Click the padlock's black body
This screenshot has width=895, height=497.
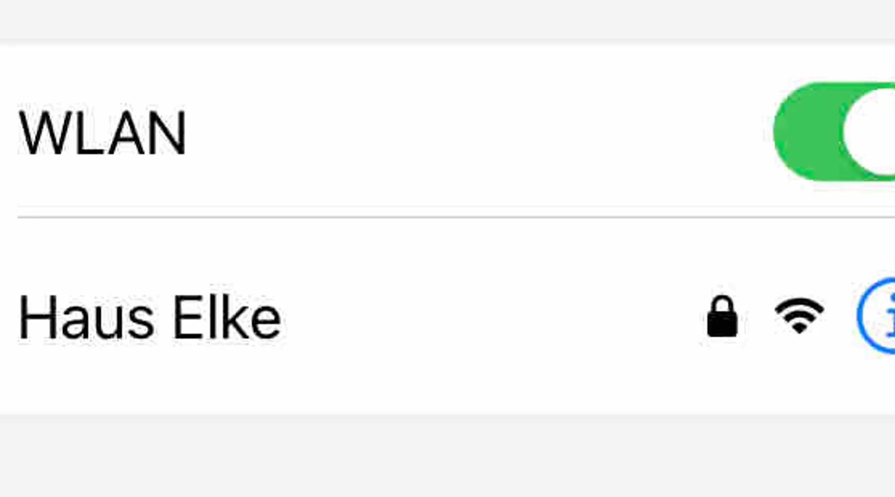[722, 324]
